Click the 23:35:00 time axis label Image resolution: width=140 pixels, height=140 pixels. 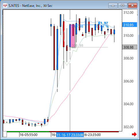pyautogui.click(x=92, y=135)
